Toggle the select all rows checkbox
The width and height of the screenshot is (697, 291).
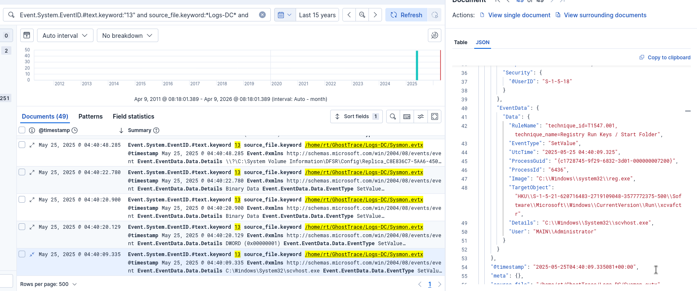coord(22,130)
